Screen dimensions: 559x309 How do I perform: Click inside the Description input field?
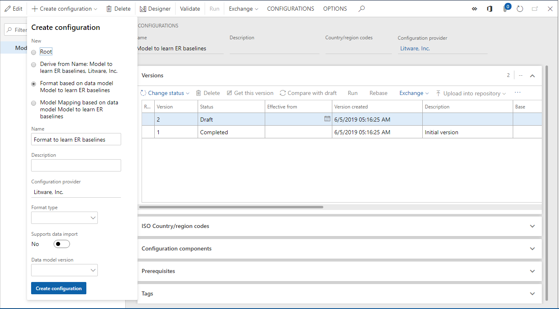coord(76,165)
